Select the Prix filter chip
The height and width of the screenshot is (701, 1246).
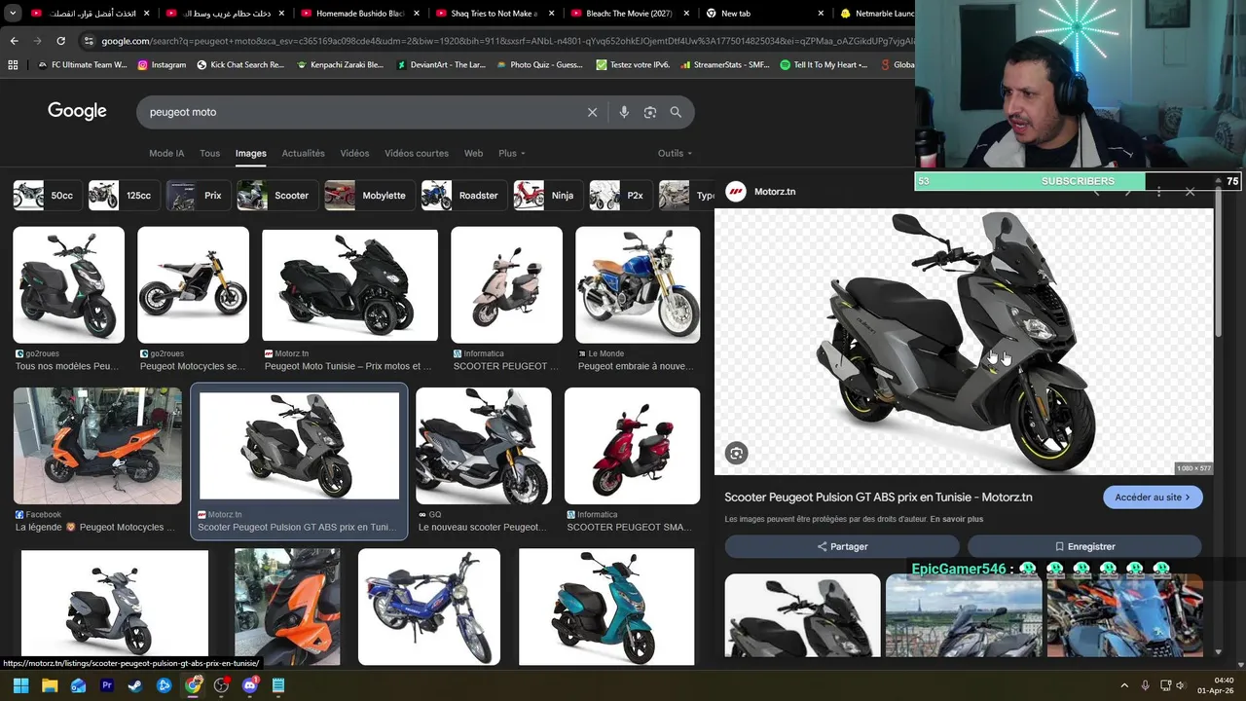pos(197,196)
